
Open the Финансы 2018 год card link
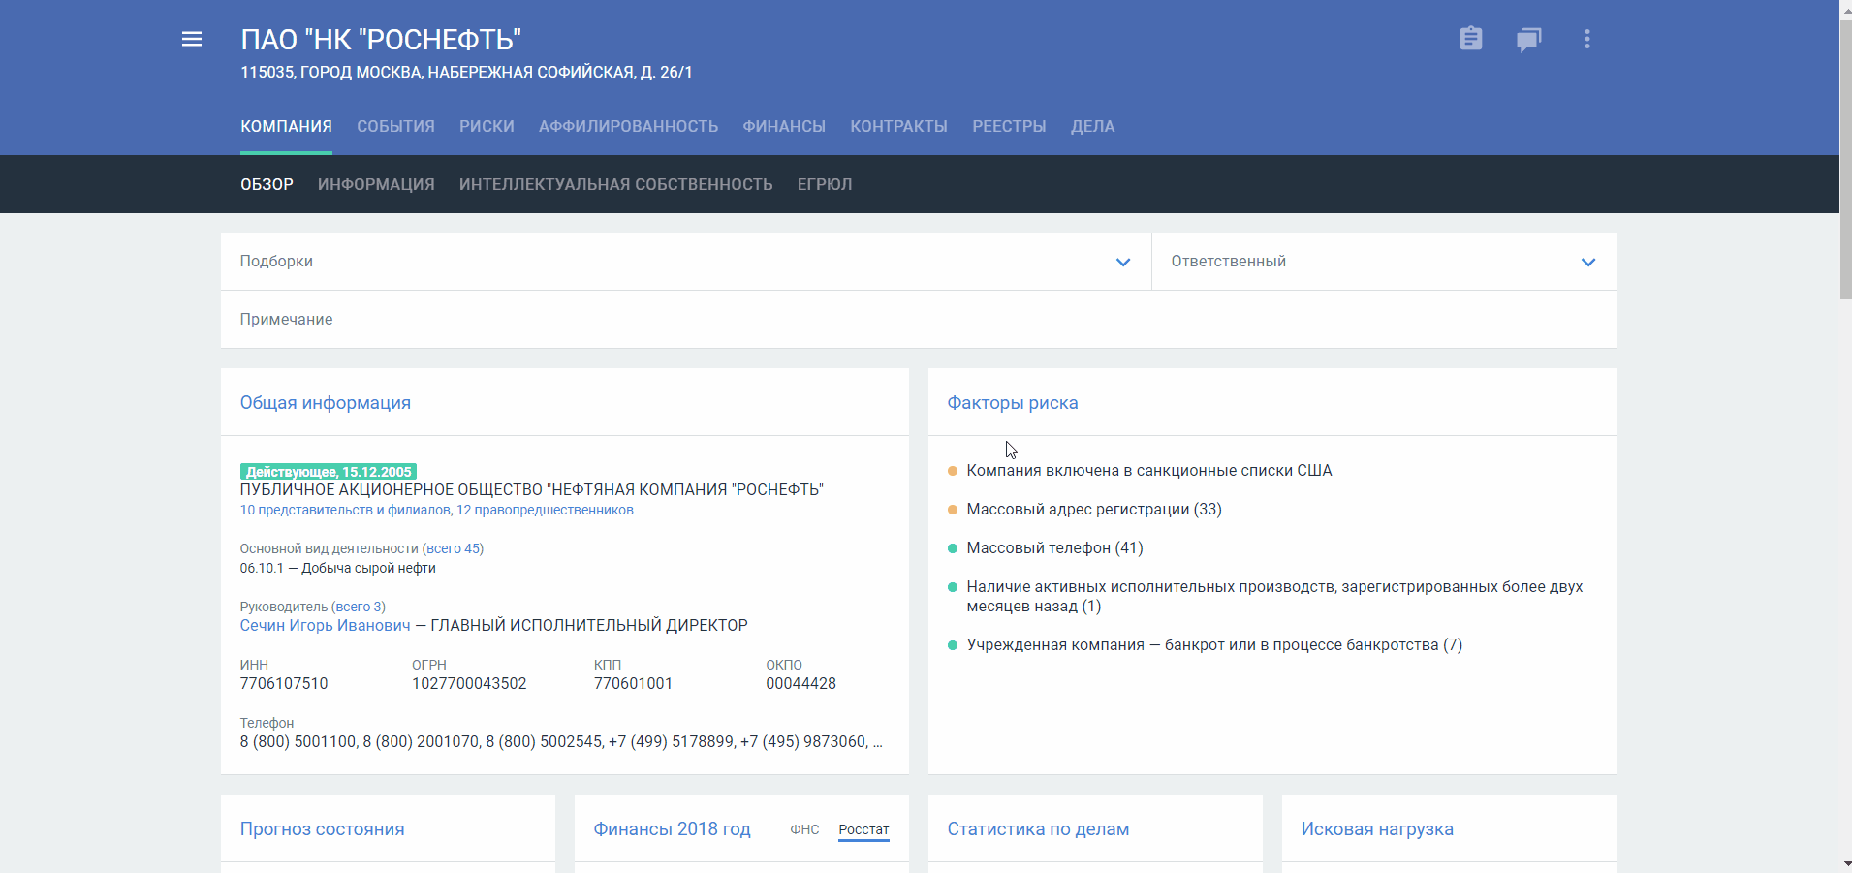pos(672,829)
